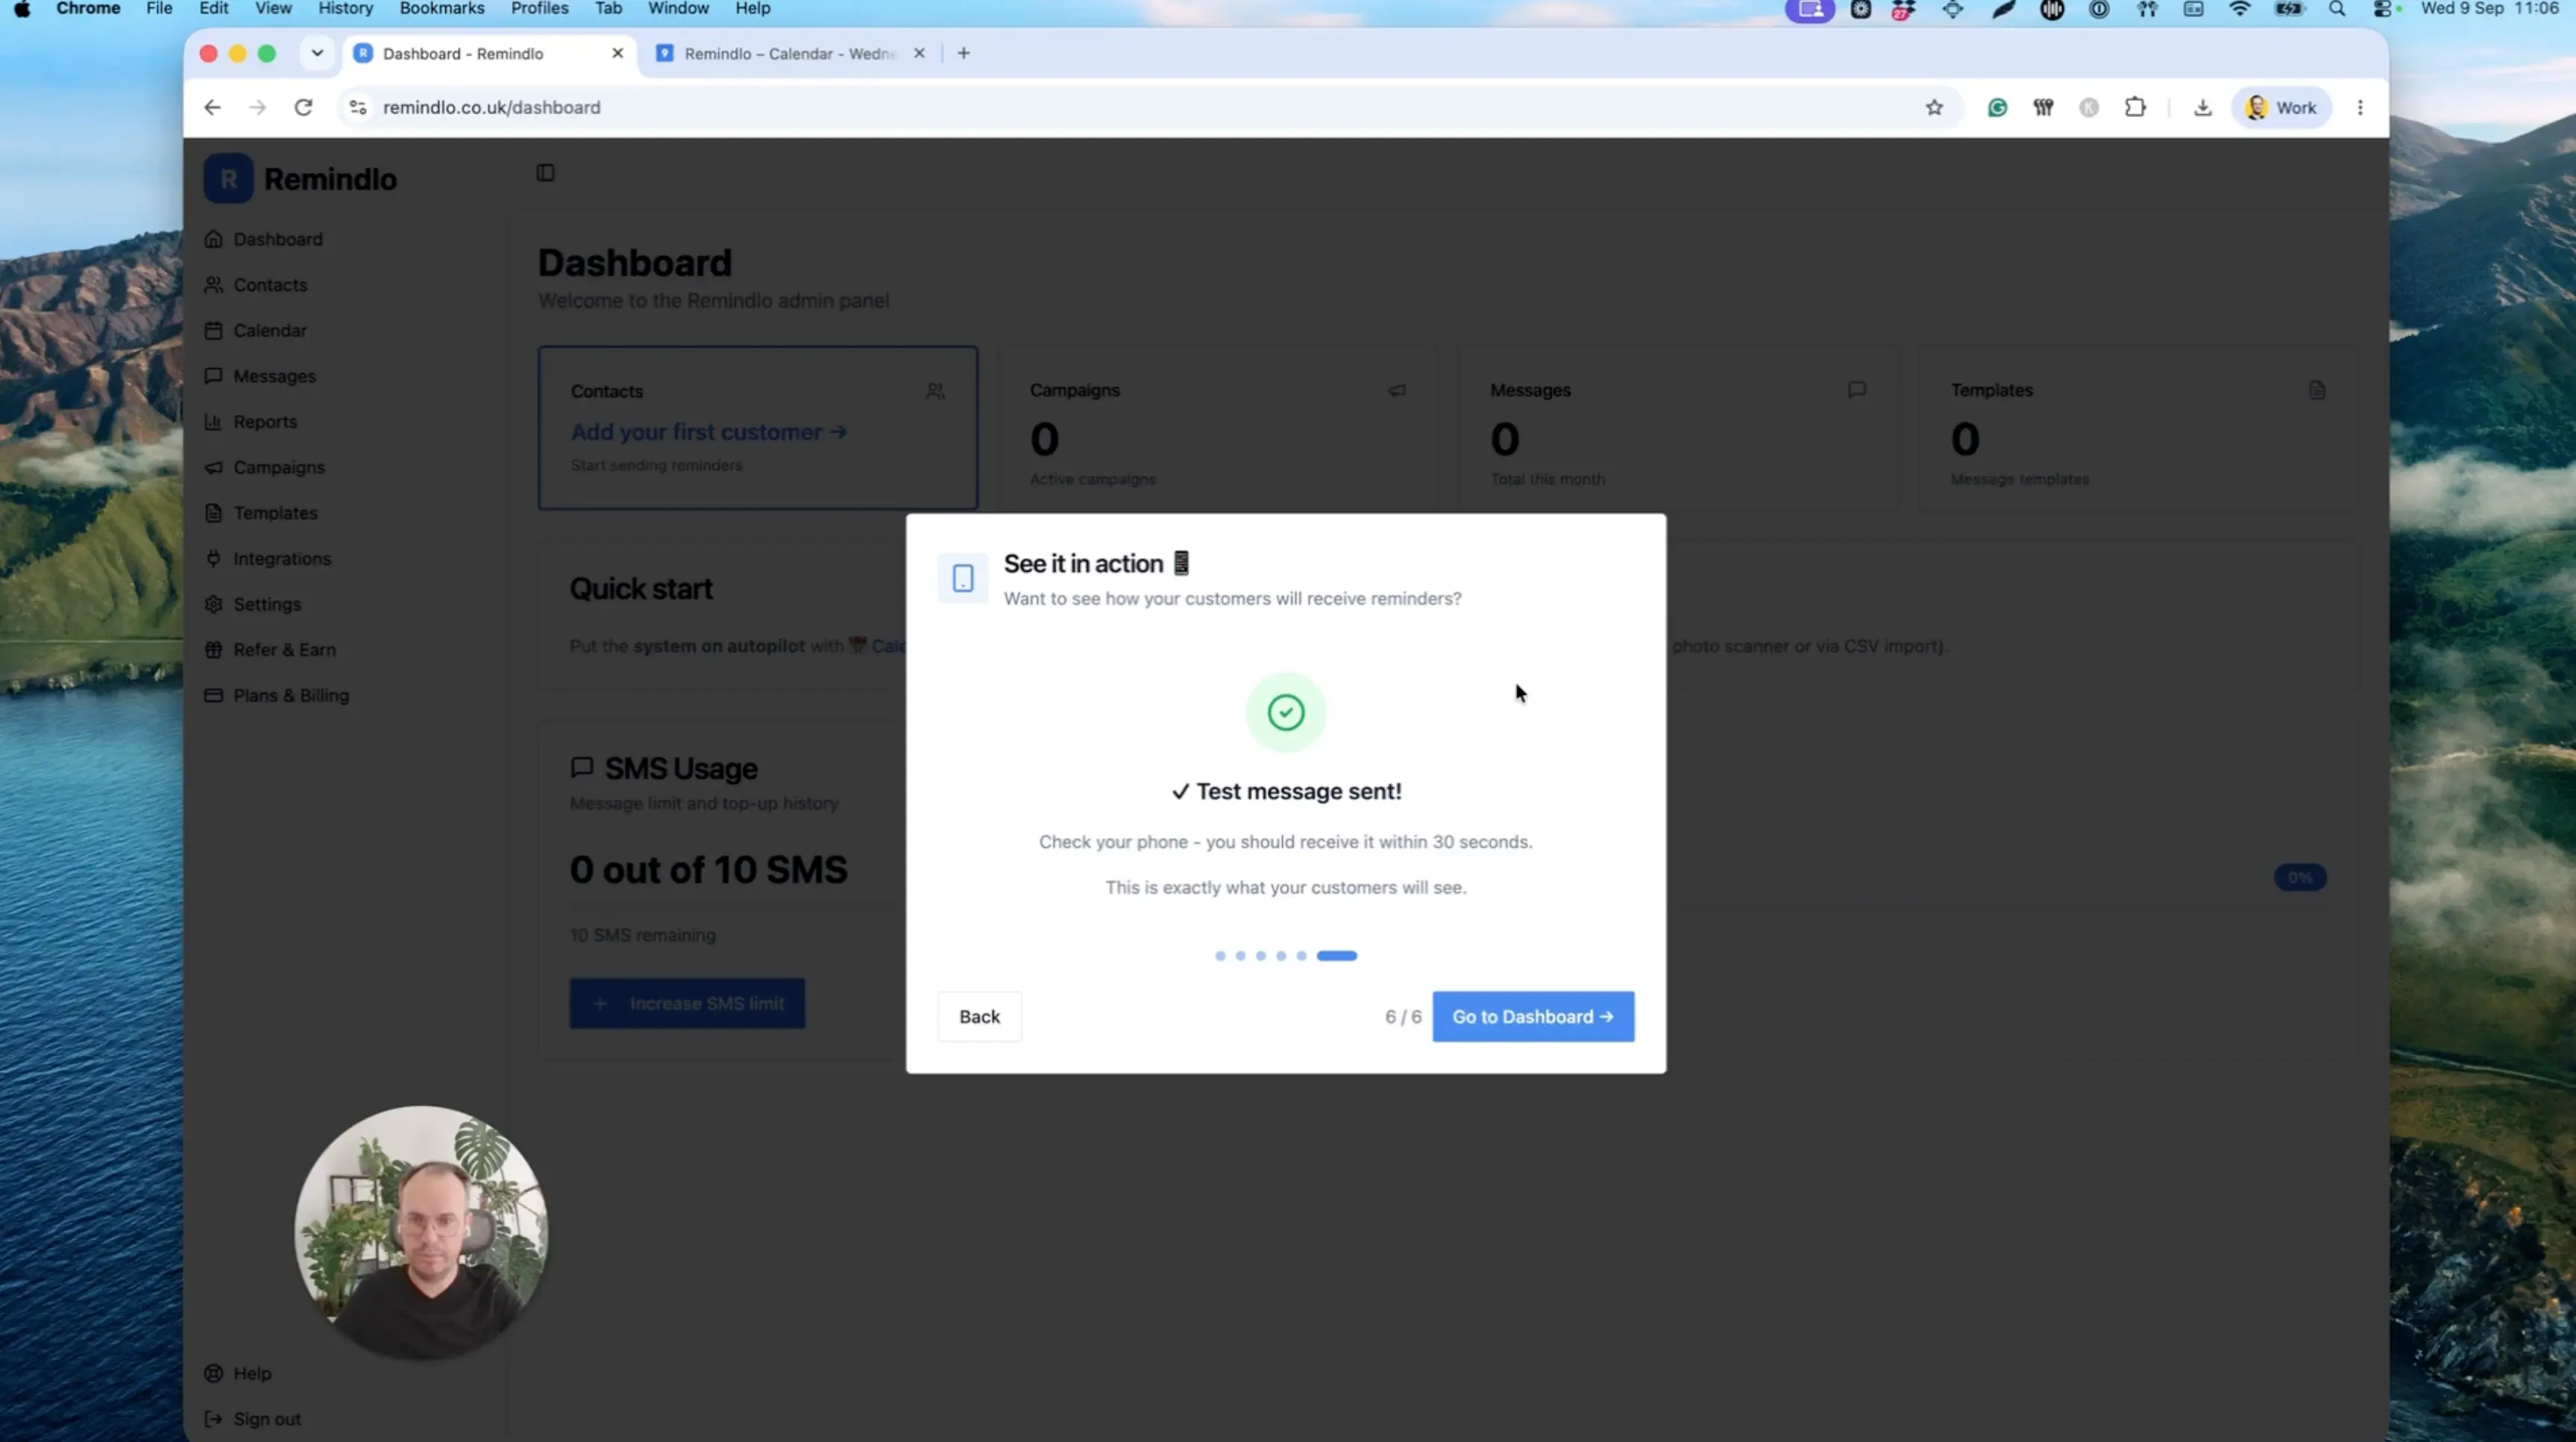Click the Templates sidebar icon
This screenshot has width=2576, height=1442.
(x=213, y=513)
